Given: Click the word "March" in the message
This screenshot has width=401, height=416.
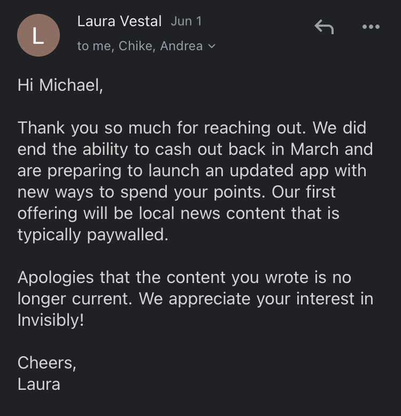Looking at the screenshot, I should pyautogui.click(x=314, y=149).
